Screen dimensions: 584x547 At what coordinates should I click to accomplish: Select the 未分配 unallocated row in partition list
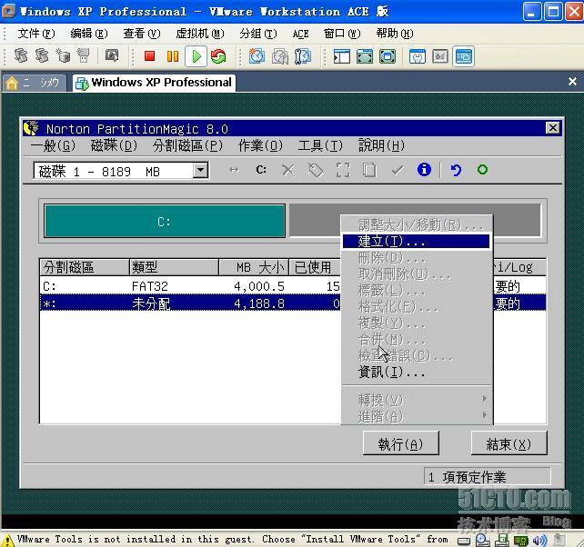coord(190,303)
